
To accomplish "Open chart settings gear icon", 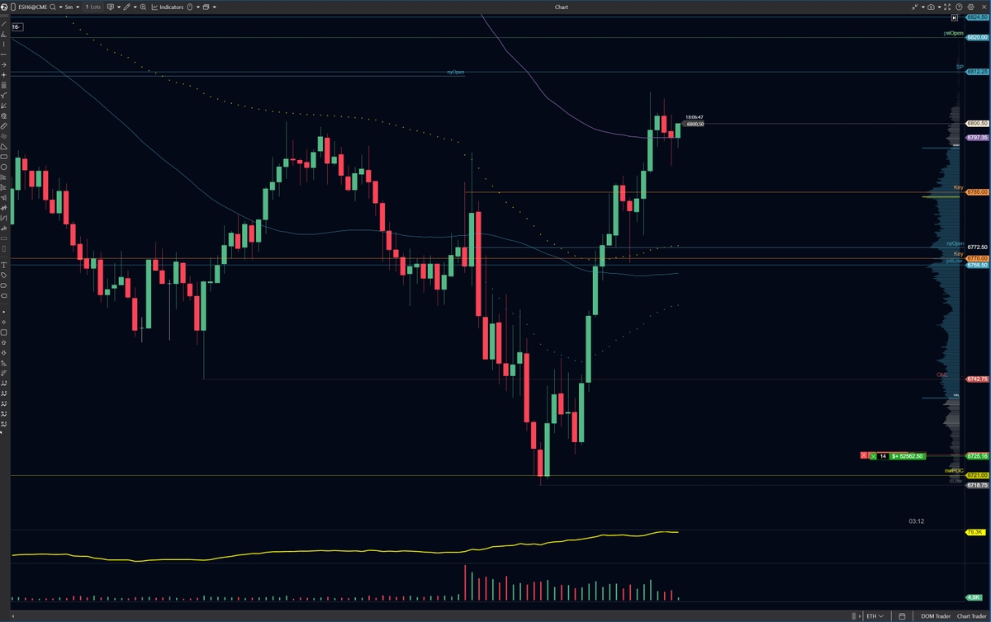I will coord(970,7).
